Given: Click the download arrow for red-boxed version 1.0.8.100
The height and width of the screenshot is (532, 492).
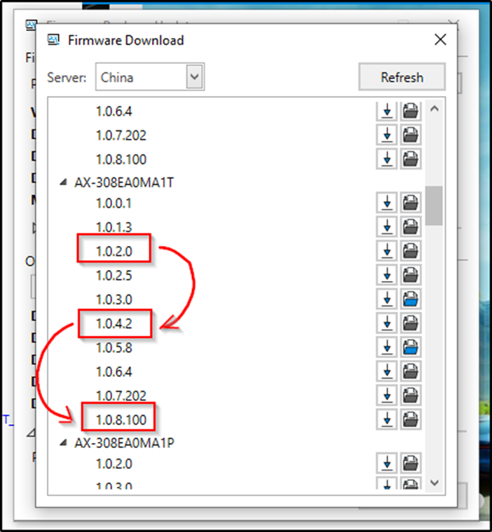Looking at the screenshot, I should tap(386, 419).
